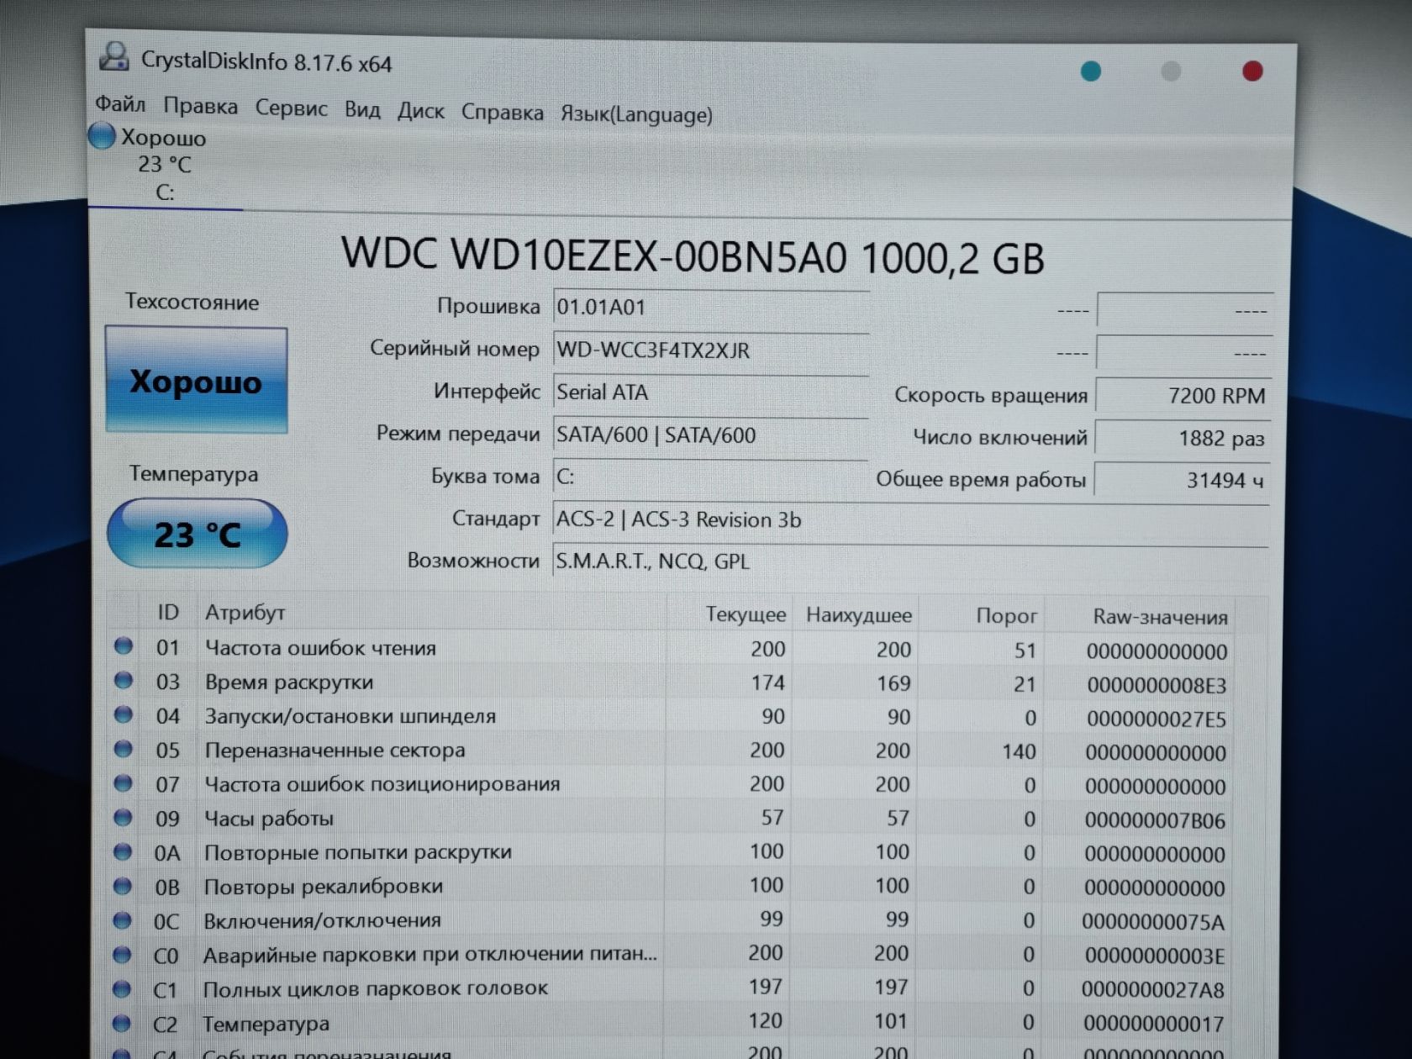Viewport: 1412px width, 1059px height.
Task: Click the grey maximize window dot
Action: tap(1171, 71)
